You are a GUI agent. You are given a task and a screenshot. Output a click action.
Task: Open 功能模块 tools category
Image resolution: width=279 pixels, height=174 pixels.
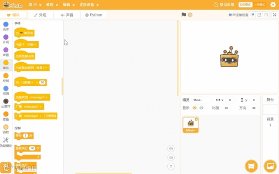6,142
